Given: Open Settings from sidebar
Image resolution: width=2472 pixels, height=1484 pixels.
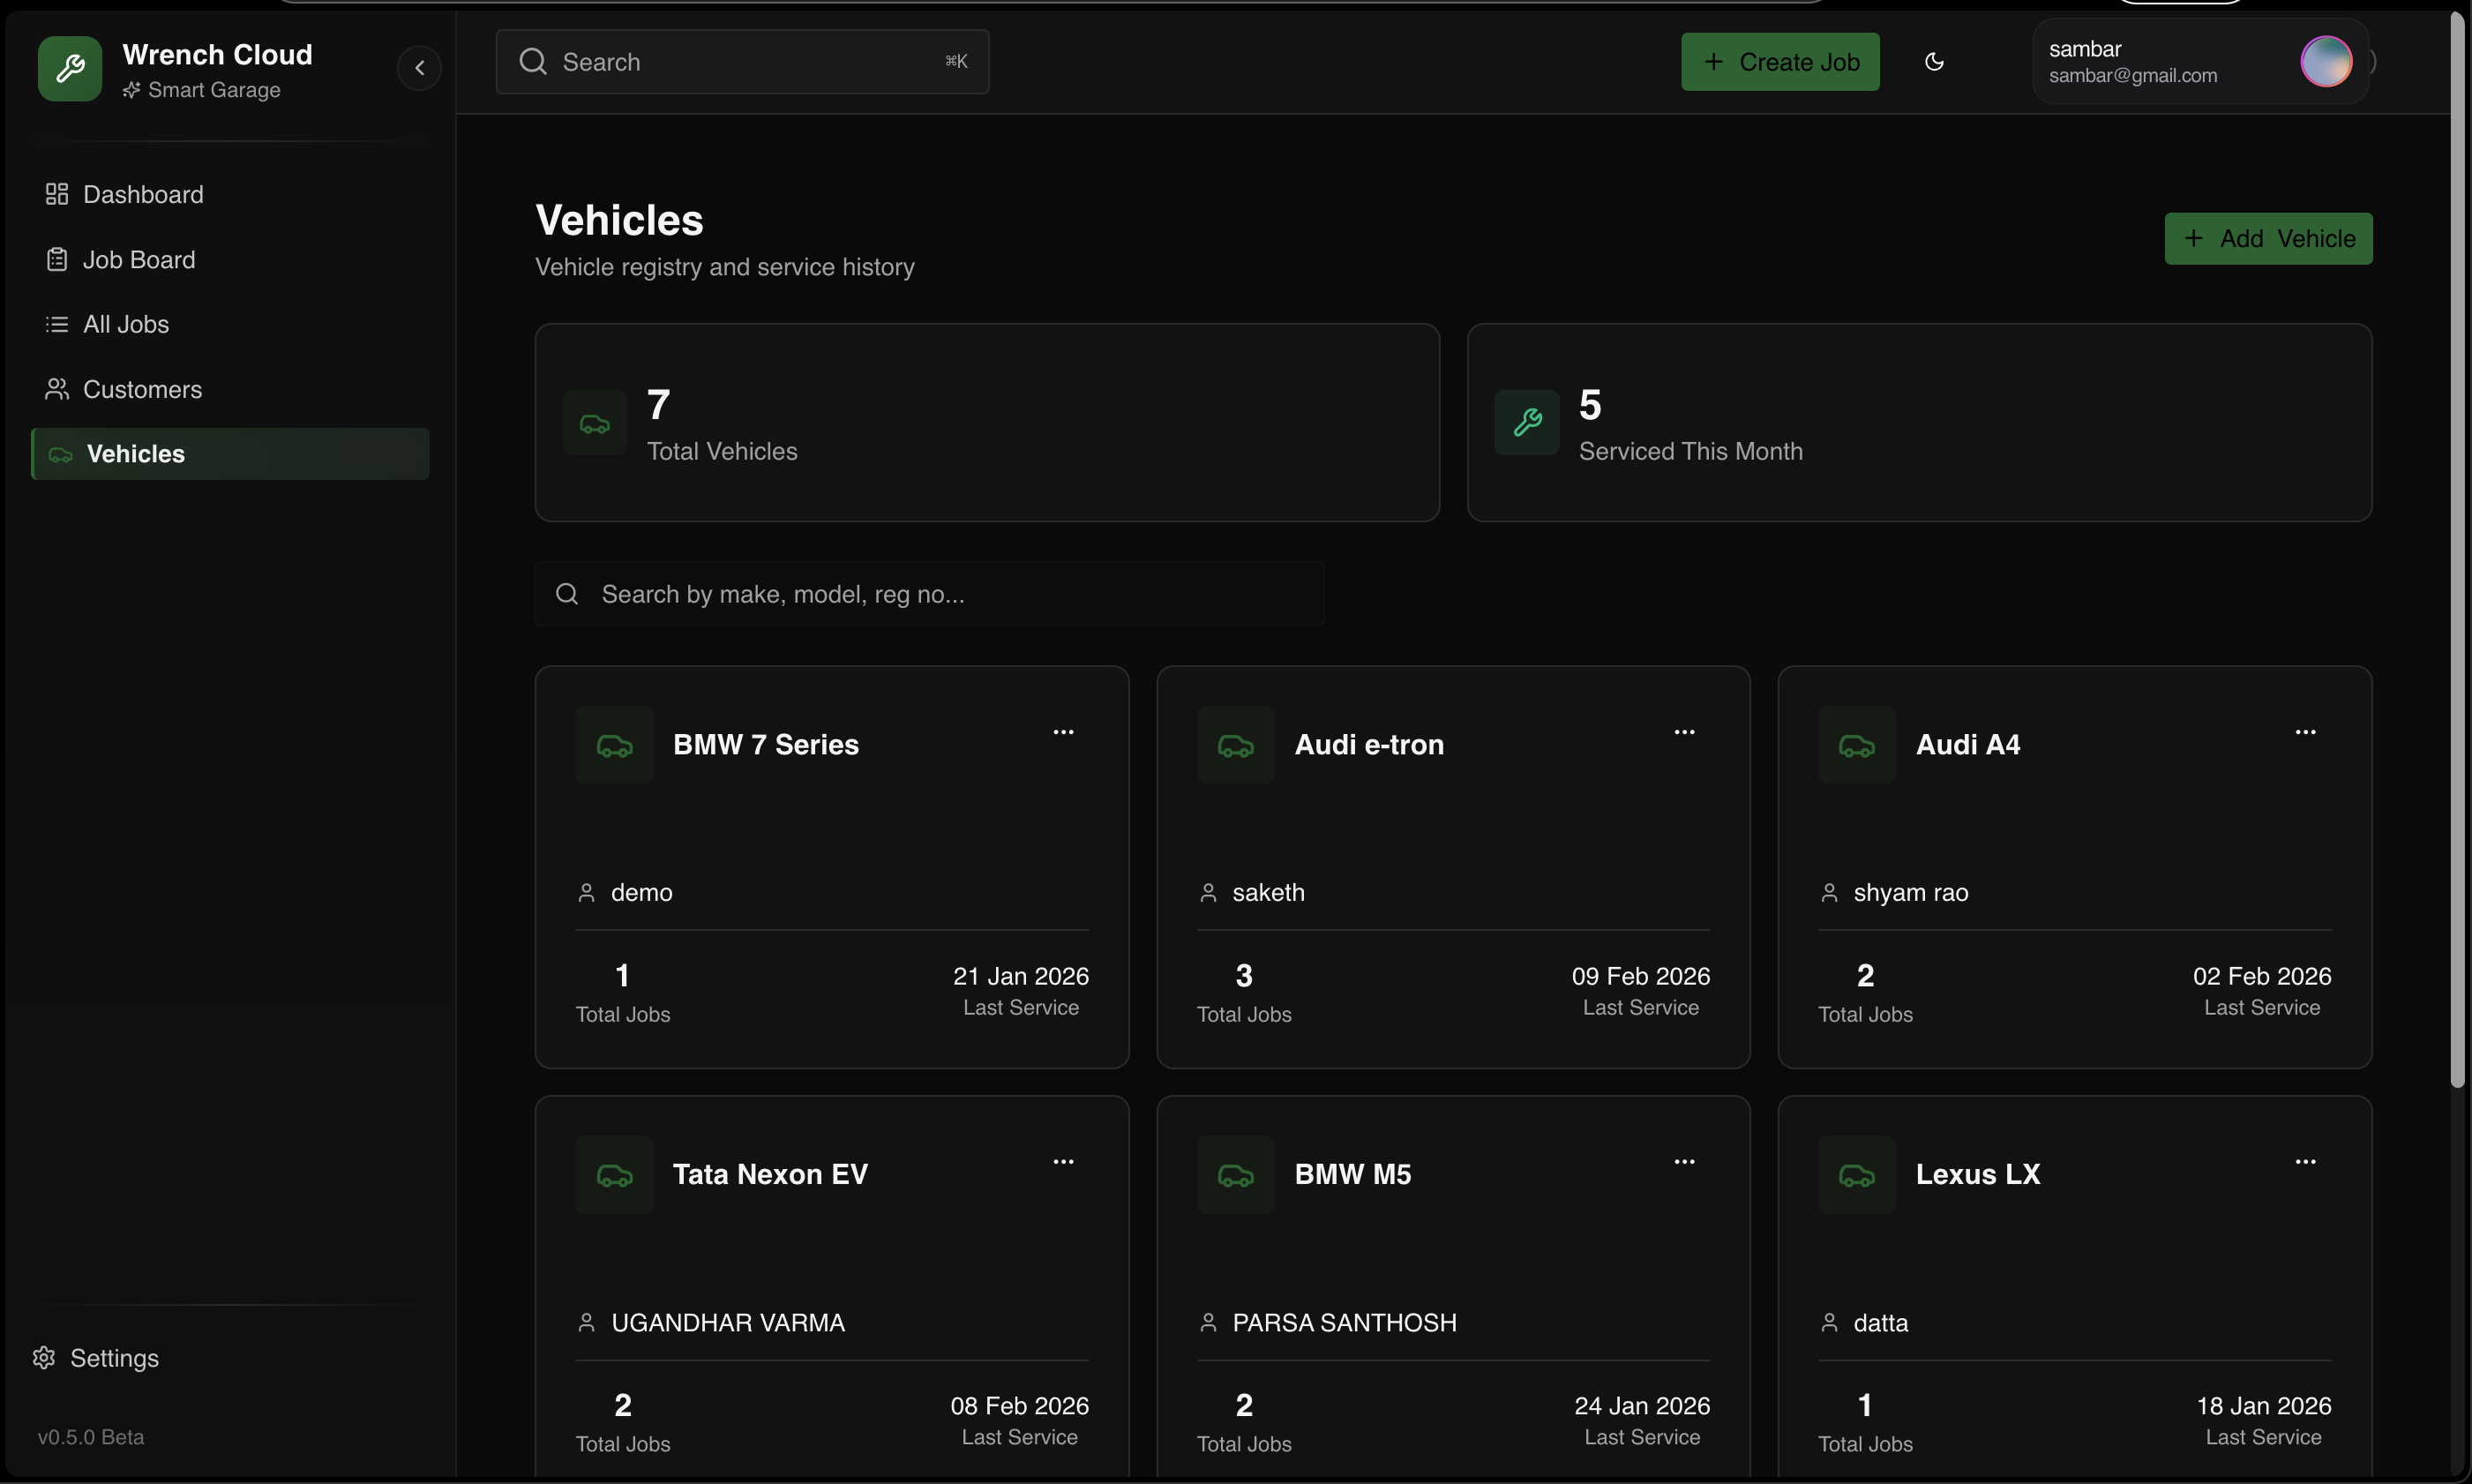Looking at the screenshot, I should point(96,1358).
